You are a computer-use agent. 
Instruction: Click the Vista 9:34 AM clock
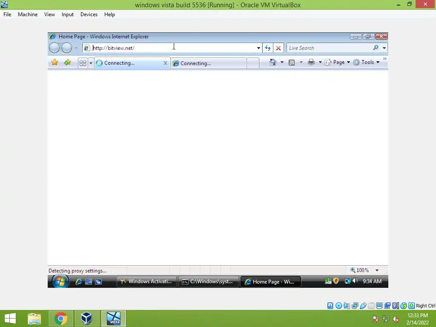coord(372,281)
